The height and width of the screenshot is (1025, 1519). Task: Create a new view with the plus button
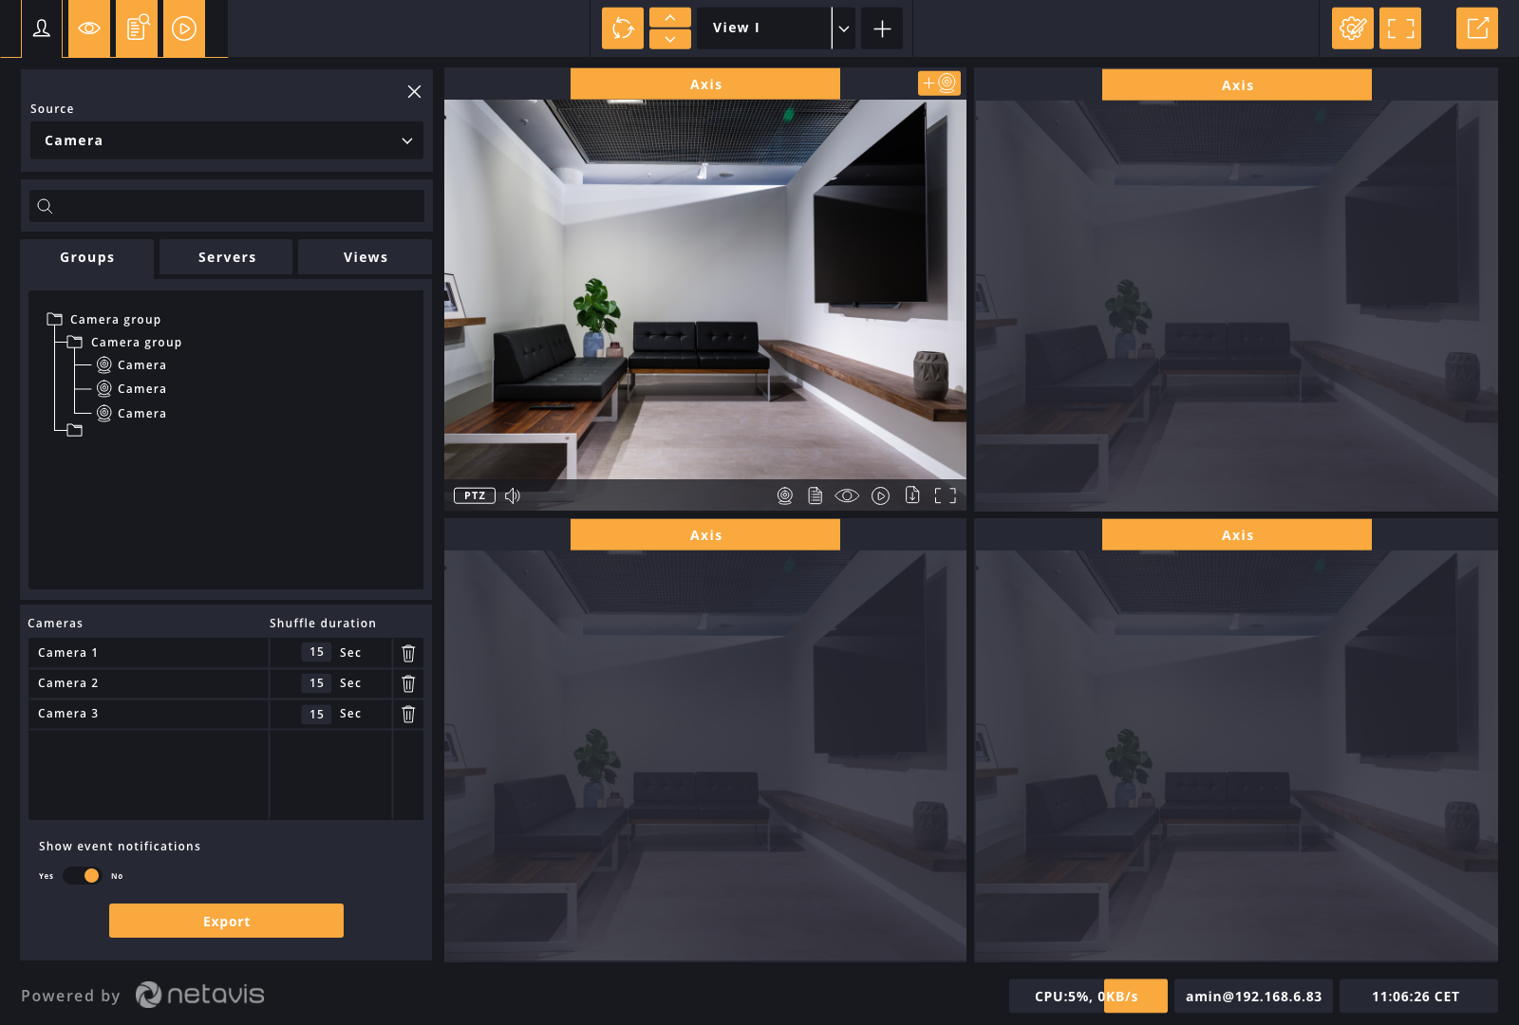[x=881, y=28]
